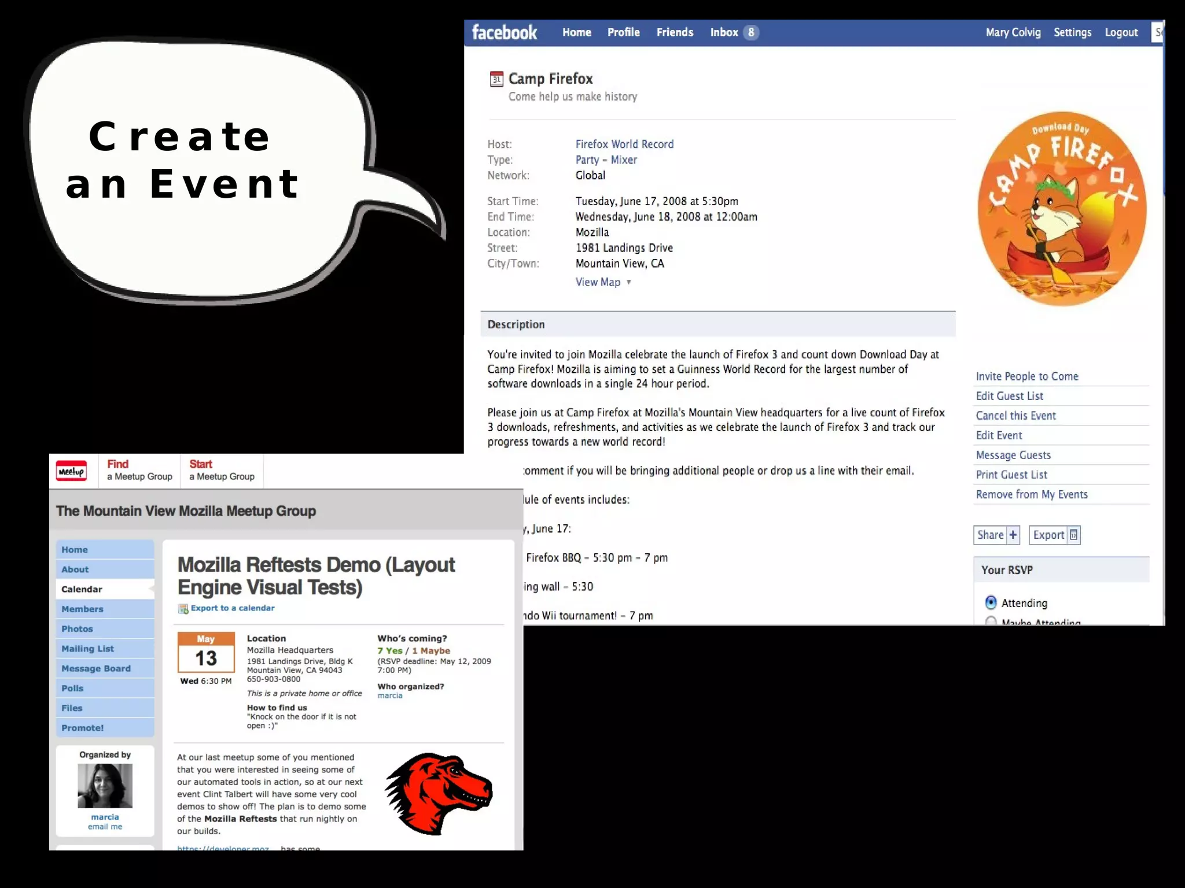1185x888 pixels.
Task: Open the Files sidebar item
Action: pyautogui.click(x=105, y=708)
